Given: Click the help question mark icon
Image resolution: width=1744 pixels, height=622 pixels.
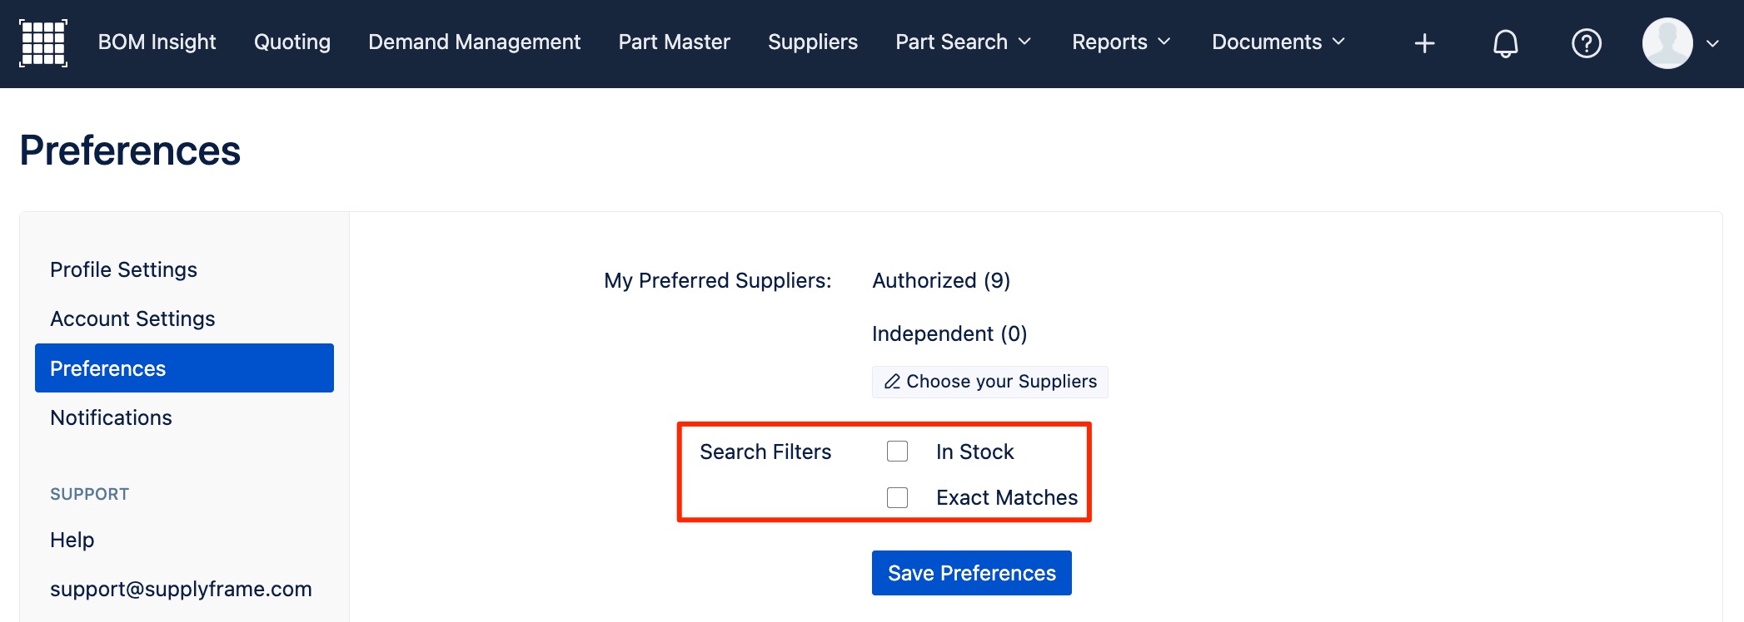Looking at the screenshot, I should [x=1586, y=43].
